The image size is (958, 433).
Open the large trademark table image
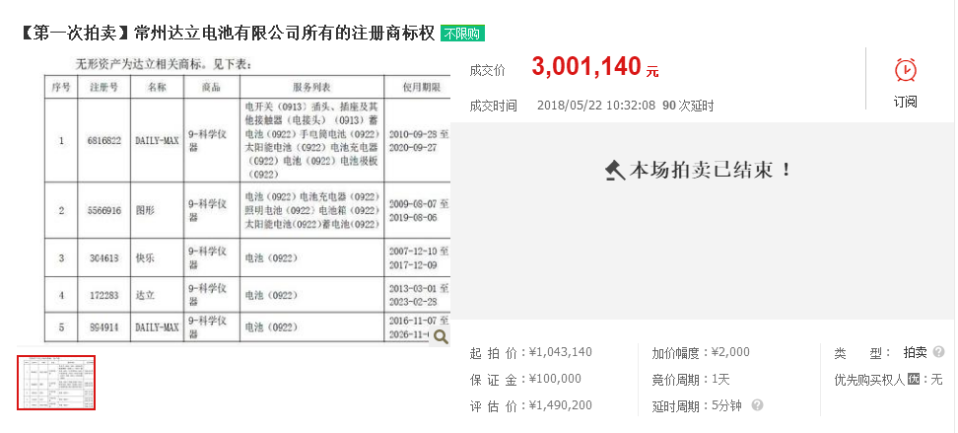point(234,200)
